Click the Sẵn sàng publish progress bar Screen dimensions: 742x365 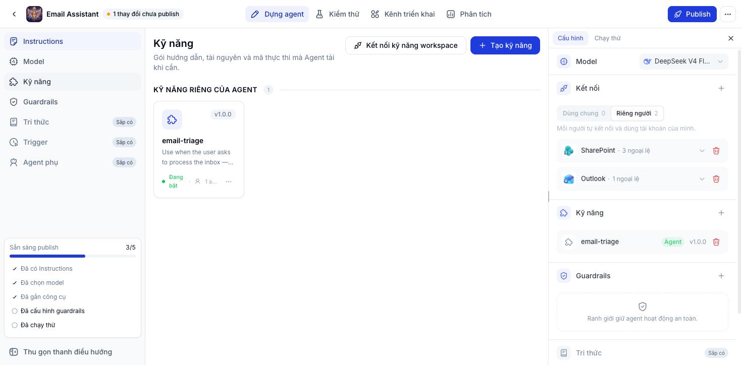click(x=73, y=256)
